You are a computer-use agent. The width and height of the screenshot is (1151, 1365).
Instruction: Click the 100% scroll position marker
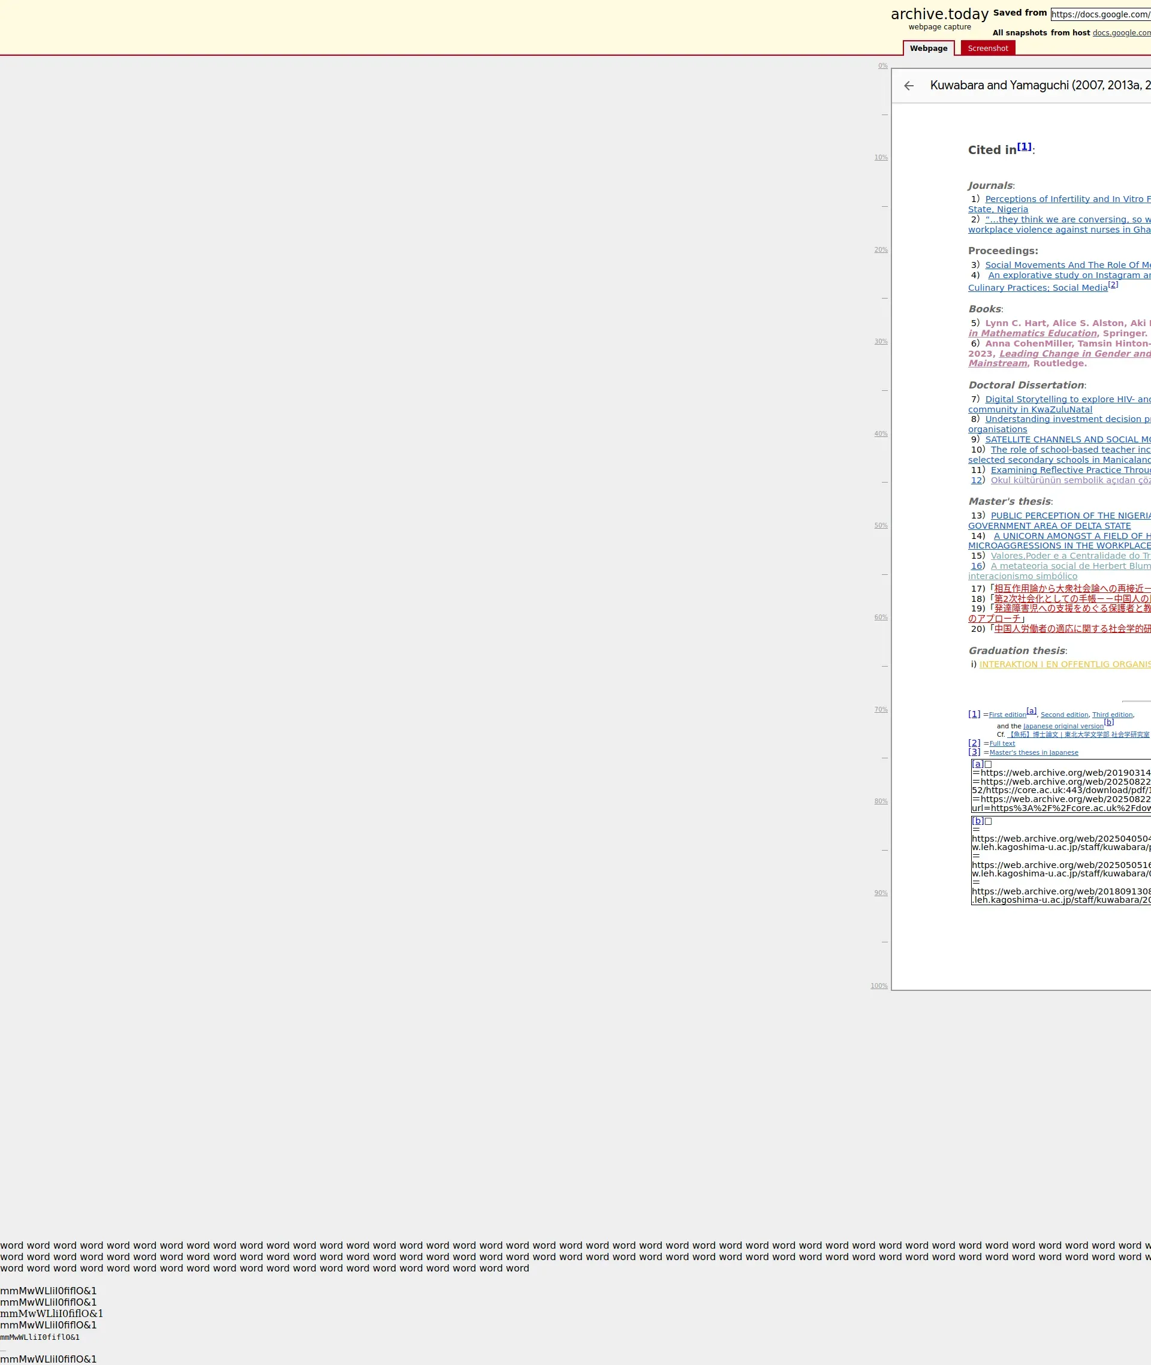(879, 986)
